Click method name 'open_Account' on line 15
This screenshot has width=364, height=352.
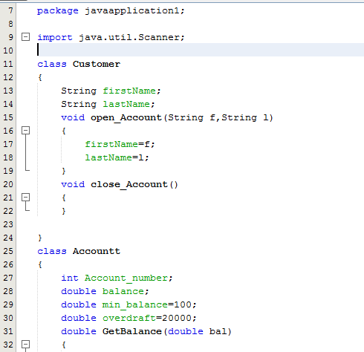click(126, 118)
